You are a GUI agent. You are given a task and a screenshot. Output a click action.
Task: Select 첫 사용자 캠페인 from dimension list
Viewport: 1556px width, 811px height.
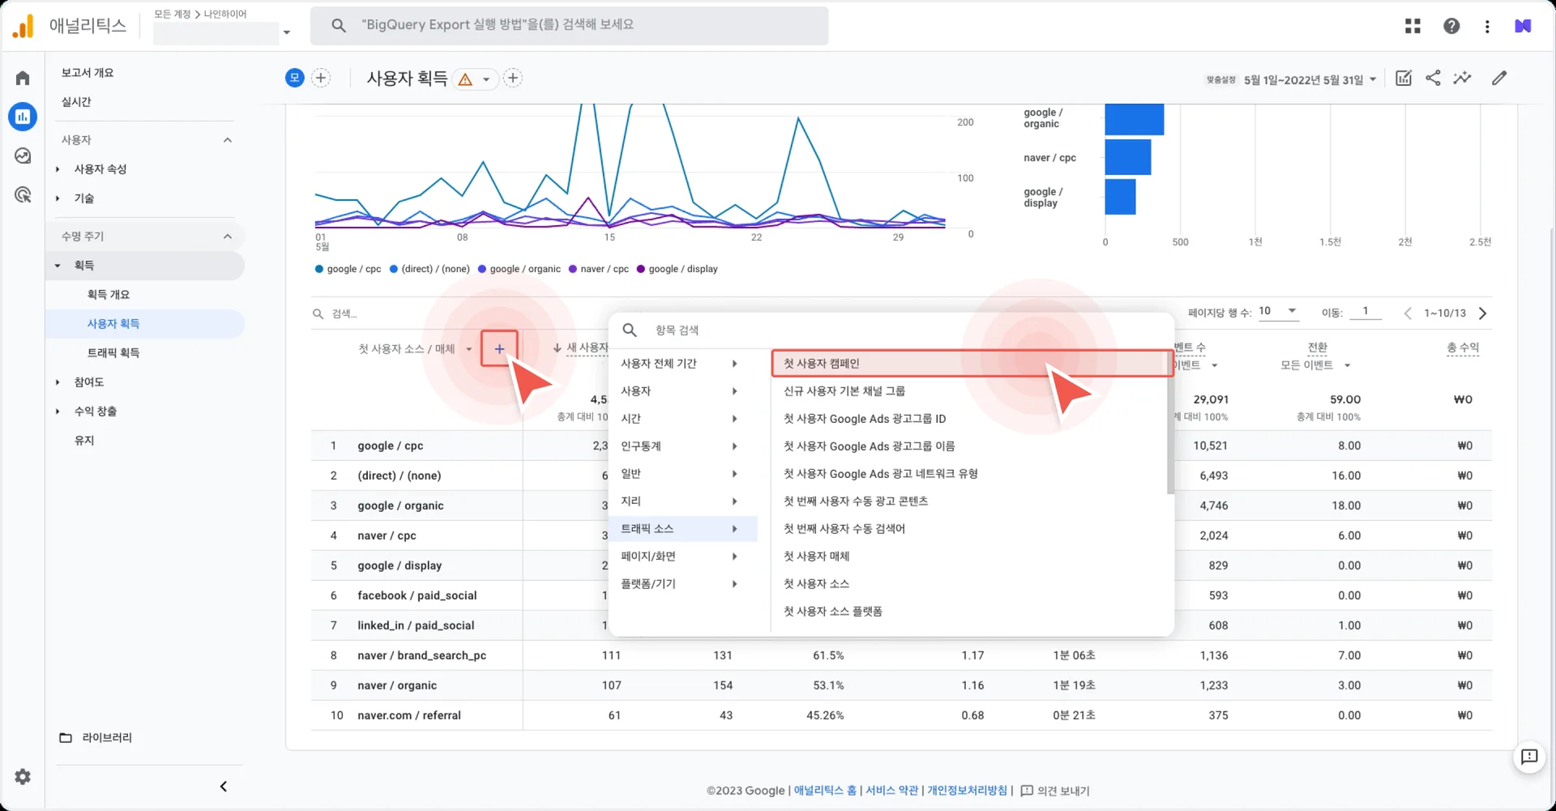822,364
